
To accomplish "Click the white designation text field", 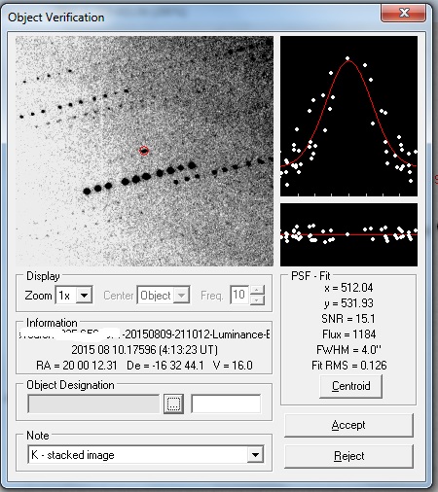I will tap(226, 404).
